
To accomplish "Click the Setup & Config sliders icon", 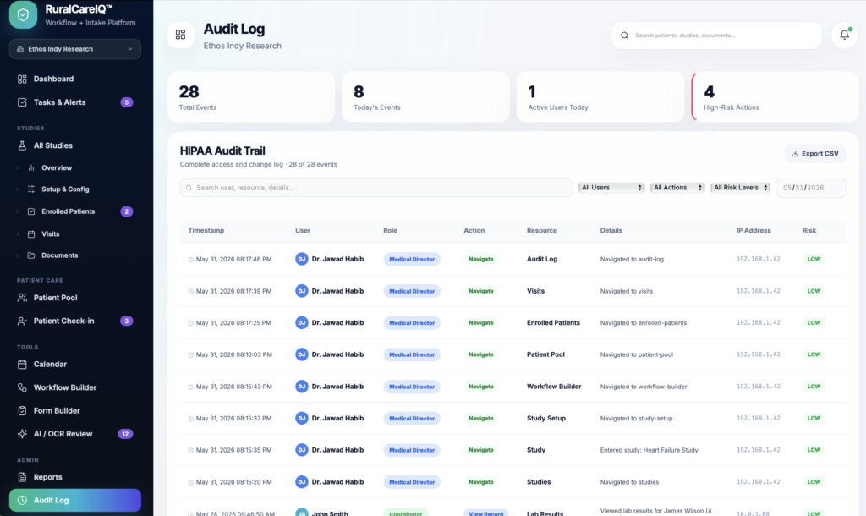I will [x=31, y=189].
